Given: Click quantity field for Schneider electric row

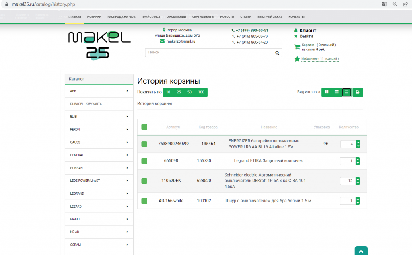Looking at the screenshot, I should pos(348,181).
